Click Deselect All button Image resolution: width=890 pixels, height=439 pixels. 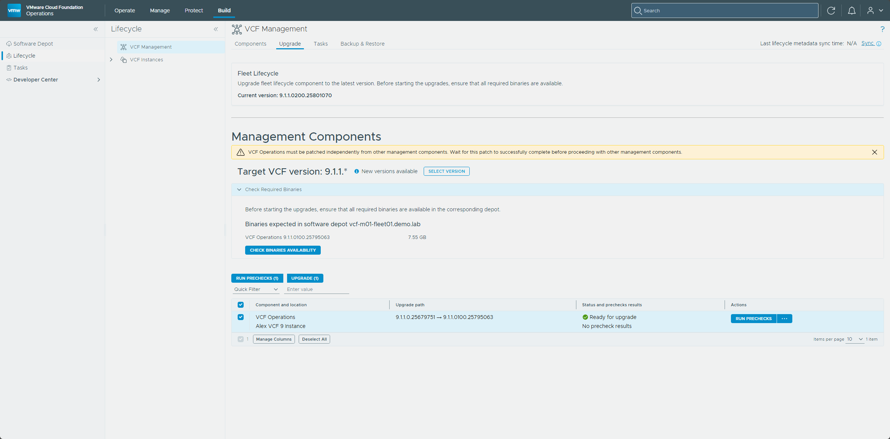tap(314, 339)
